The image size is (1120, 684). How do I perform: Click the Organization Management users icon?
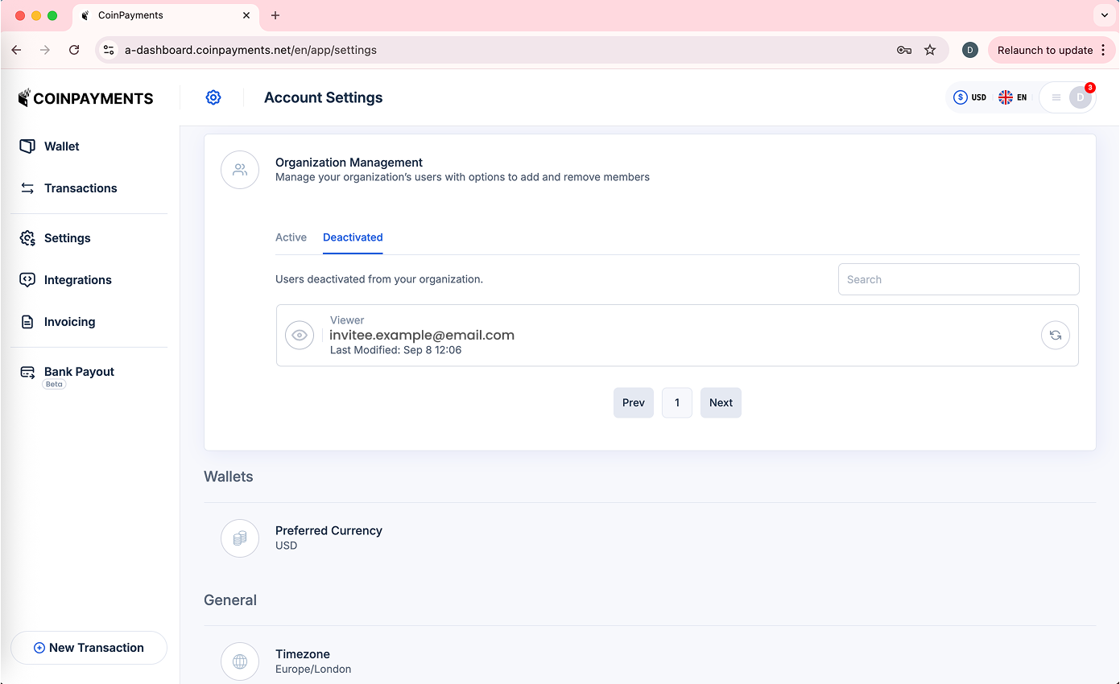coord(240,170)
